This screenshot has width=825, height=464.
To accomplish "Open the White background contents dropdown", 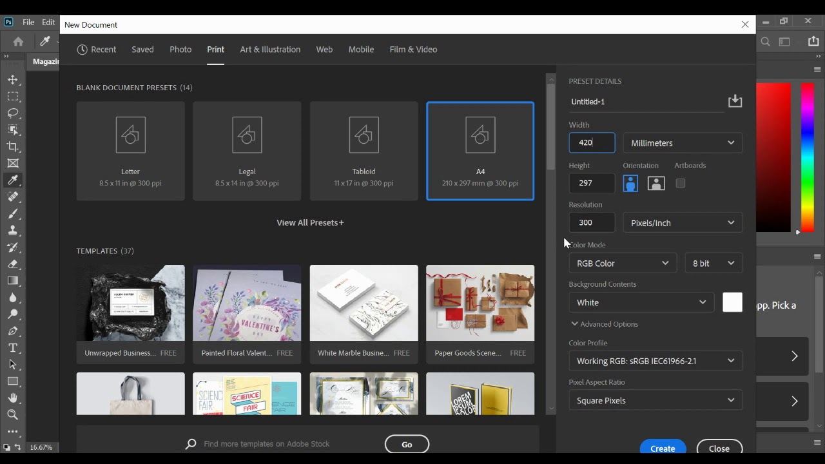I will pos(641,302).
